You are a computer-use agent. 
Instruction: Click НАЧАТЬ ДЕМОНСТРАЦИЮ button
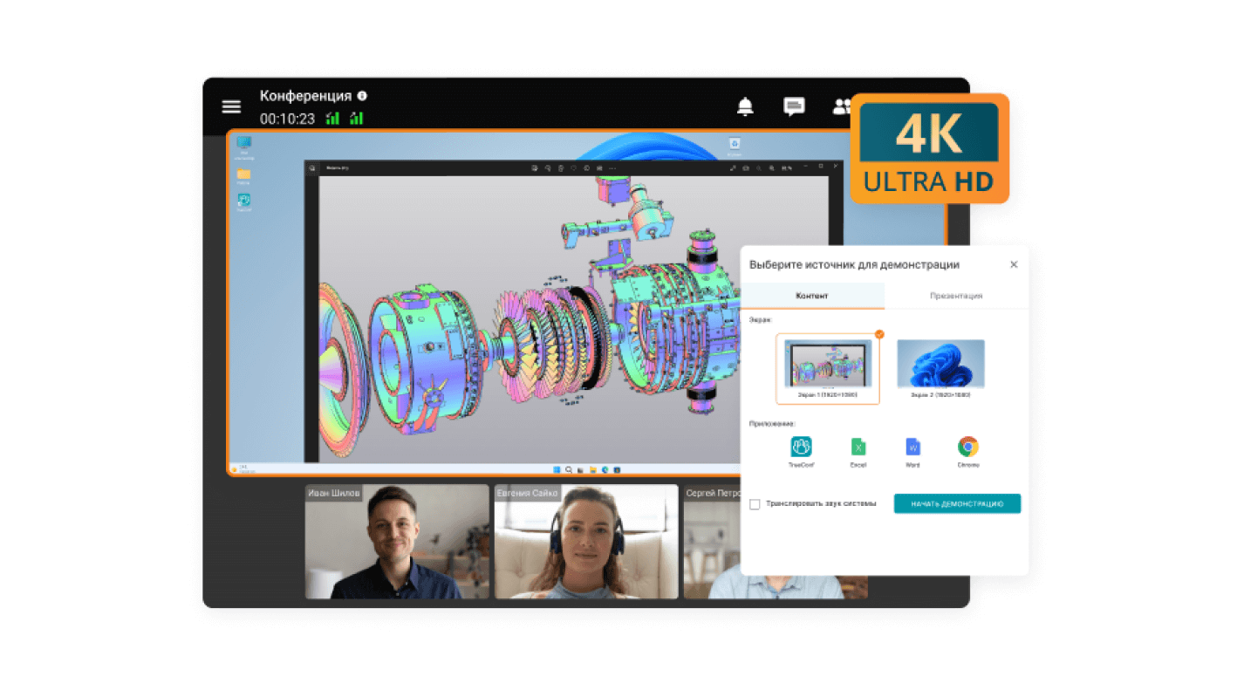tap(957, 503)
